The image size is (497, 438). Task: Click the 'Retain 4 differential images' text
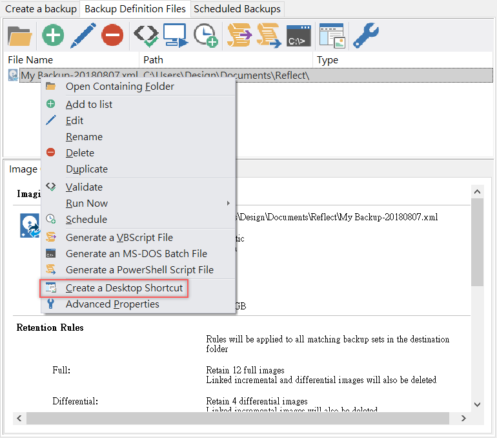257,401
